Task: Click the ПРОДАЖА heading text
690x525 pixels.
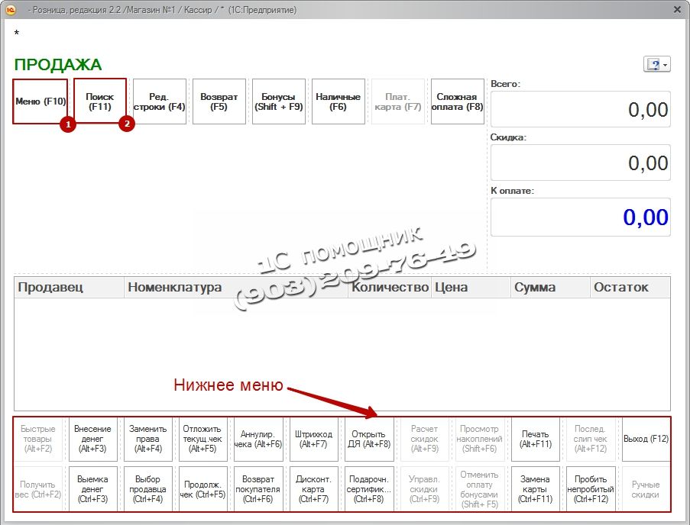Action: tap(57, 65)
